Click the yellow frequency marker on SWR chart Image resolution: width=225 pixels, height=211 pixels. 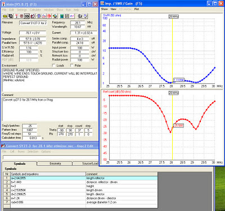coord(172,51)
